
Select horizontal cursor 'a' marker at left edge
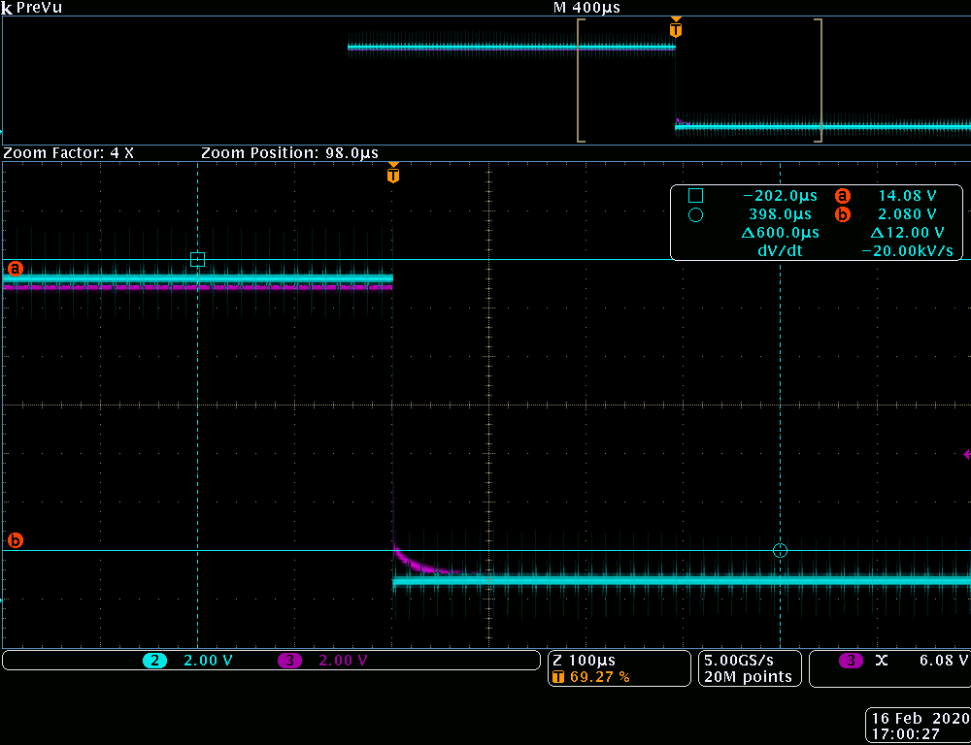coord(15,268)
